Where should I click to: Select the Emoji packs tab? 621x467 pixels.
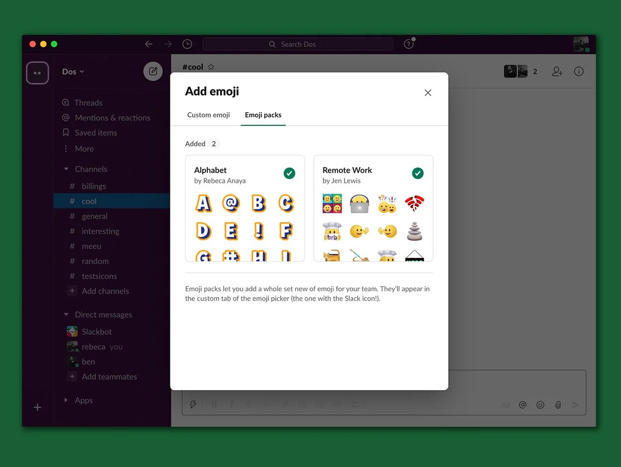pyautogui.click(x=263, y=115)
